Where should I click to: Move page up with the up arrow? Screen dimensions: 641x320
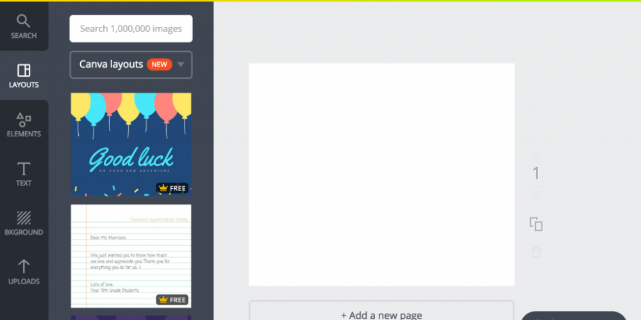pos(536,154)
